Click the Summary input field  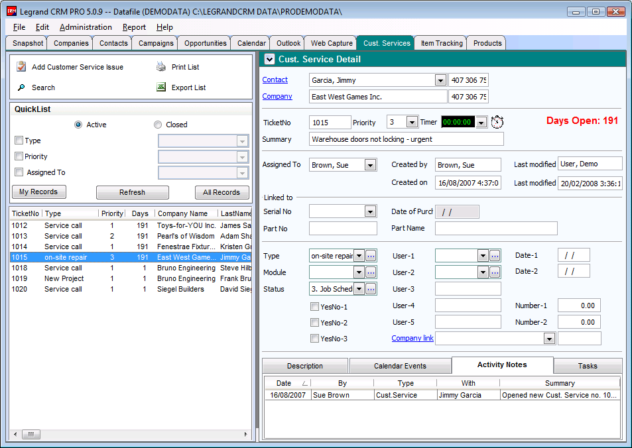tap(407, 139)
